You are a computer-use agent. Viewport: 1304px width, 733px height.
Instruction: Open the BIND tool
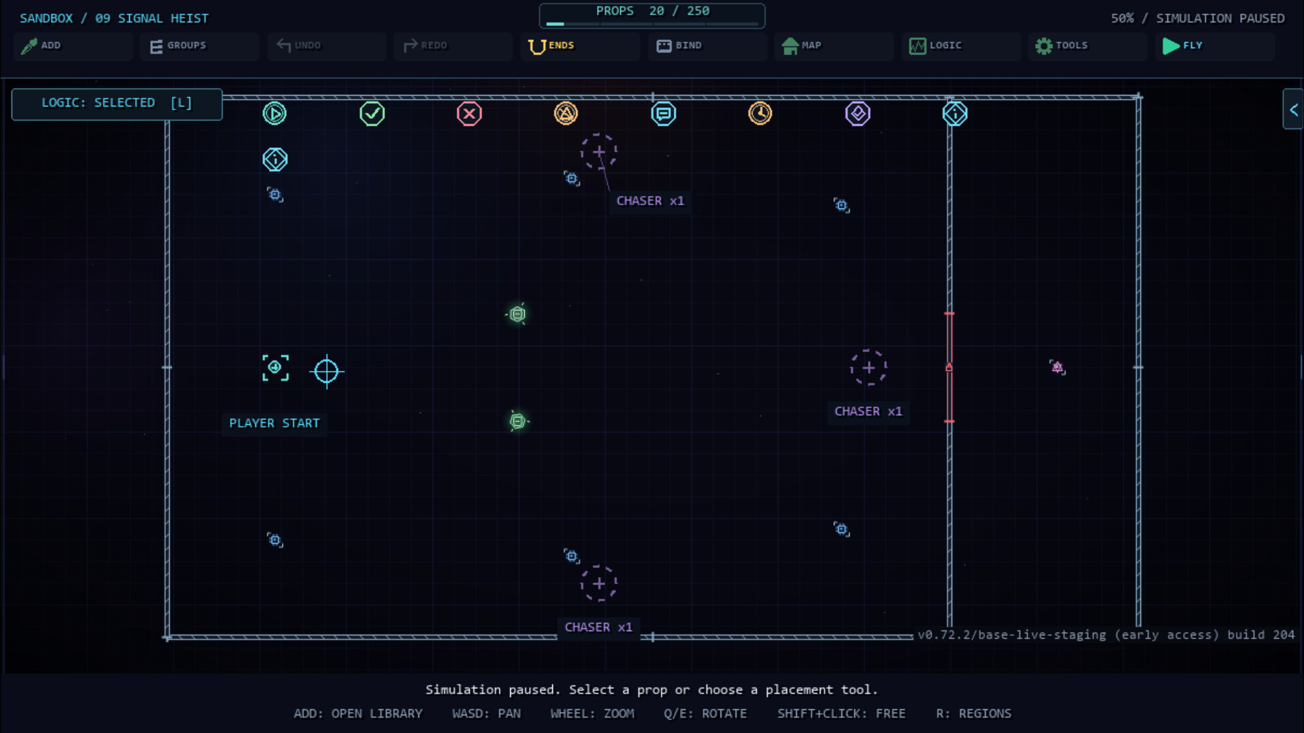707,45
